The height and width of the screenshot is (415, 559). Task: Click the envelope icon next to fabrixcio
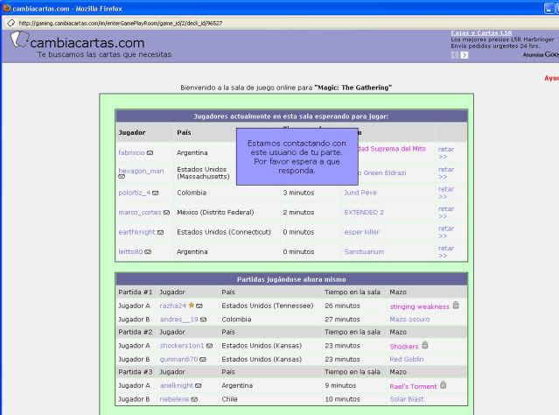point(150,152)
